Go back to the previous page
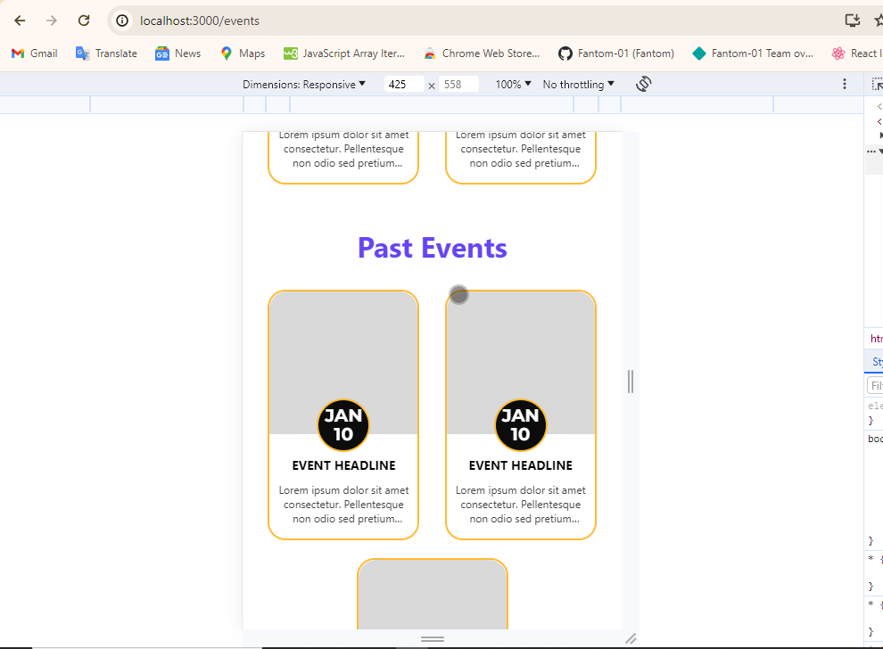The height and width of the screenshot is (649, 883). [x=20, y=21]
